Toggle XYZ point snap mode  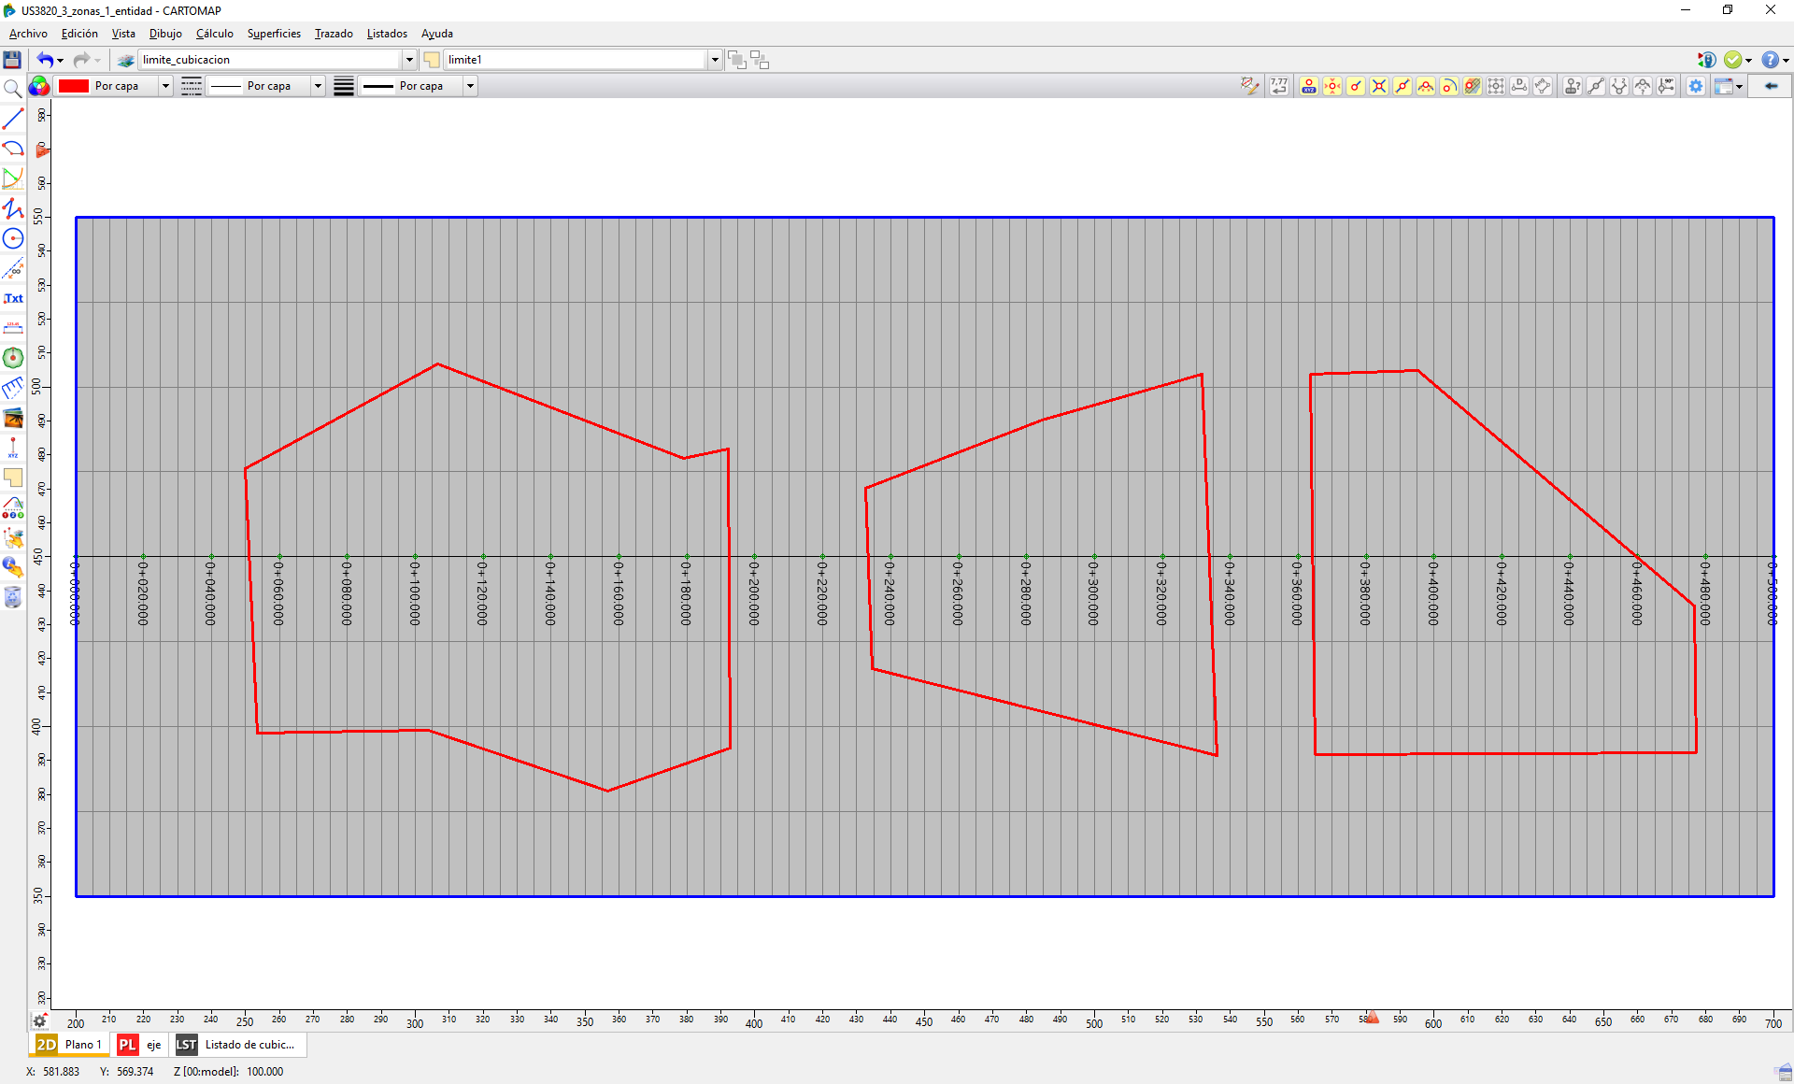(x=1309, y=86)
